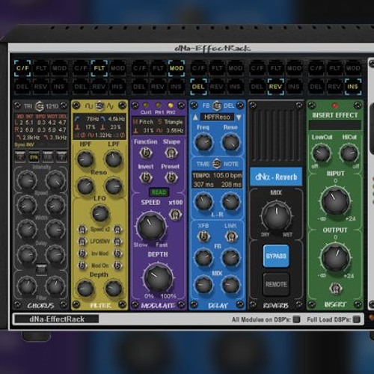The width and height of the screenshot is (374, 374).
Task: Toggle the x100 speed switch
Action: click(x=176, y=214)
